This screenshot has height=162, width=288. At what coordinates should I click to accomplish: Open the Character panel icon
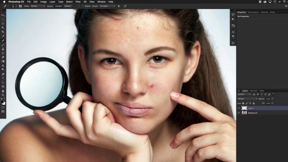[233, 32]
